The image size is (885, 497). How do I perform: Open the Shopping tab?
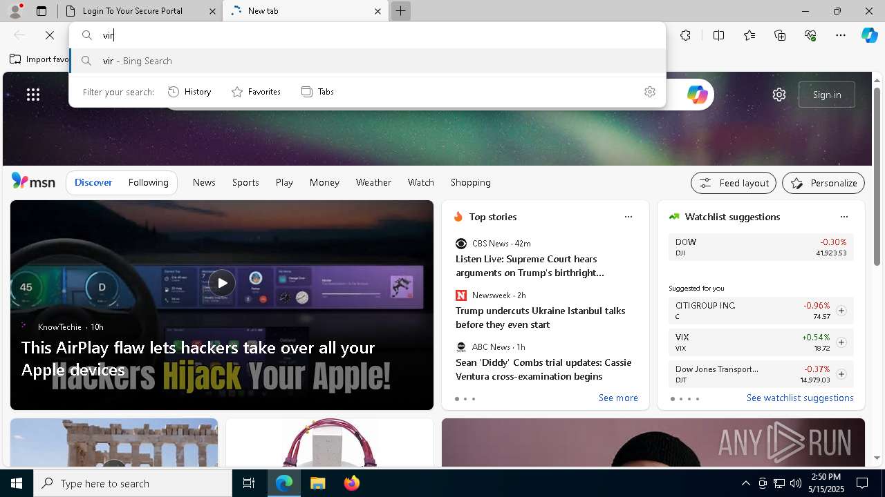[471, 182]
